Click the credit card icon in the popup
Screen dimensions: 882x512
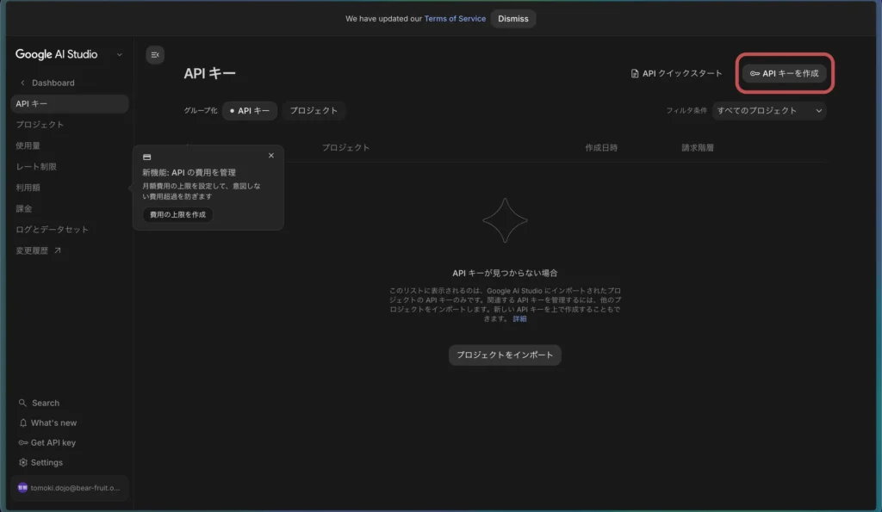pyautogui.click(x=146, y=157)
